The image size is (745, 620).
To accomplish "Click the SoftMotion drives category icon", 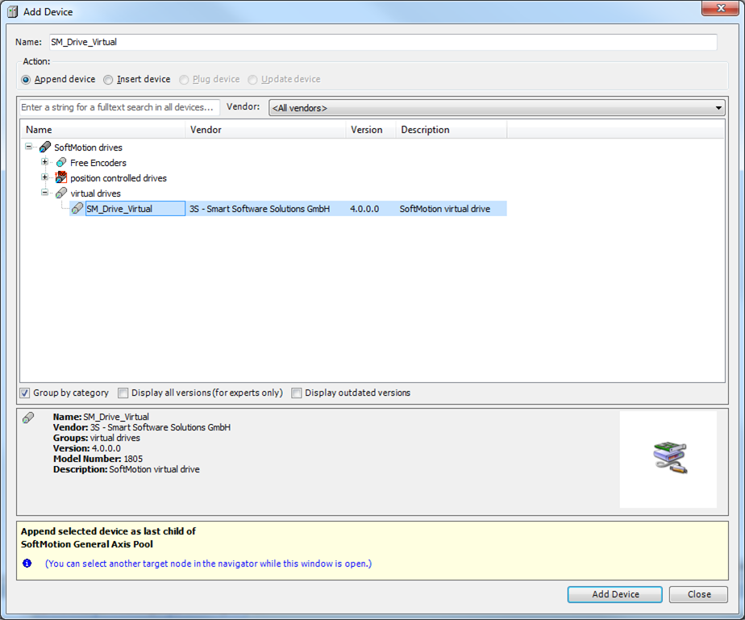I will tap(45, 148).
